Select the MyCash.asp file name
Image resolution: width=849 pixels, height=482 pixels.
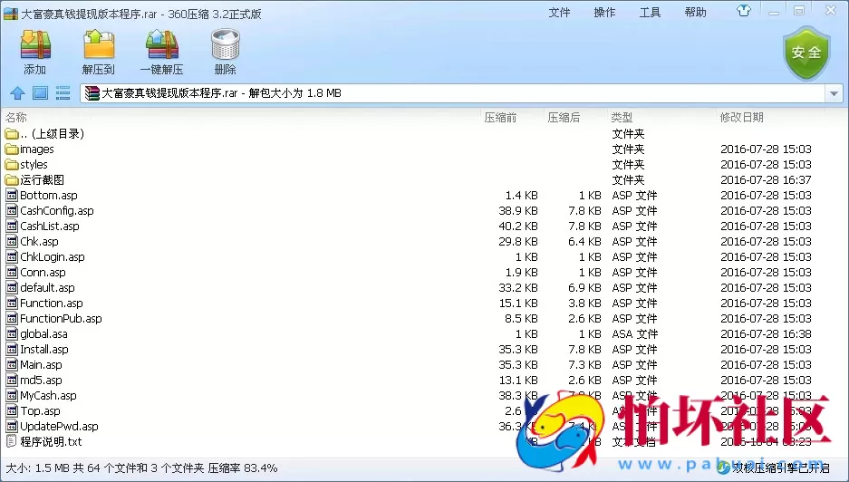[x=48, y=396]
